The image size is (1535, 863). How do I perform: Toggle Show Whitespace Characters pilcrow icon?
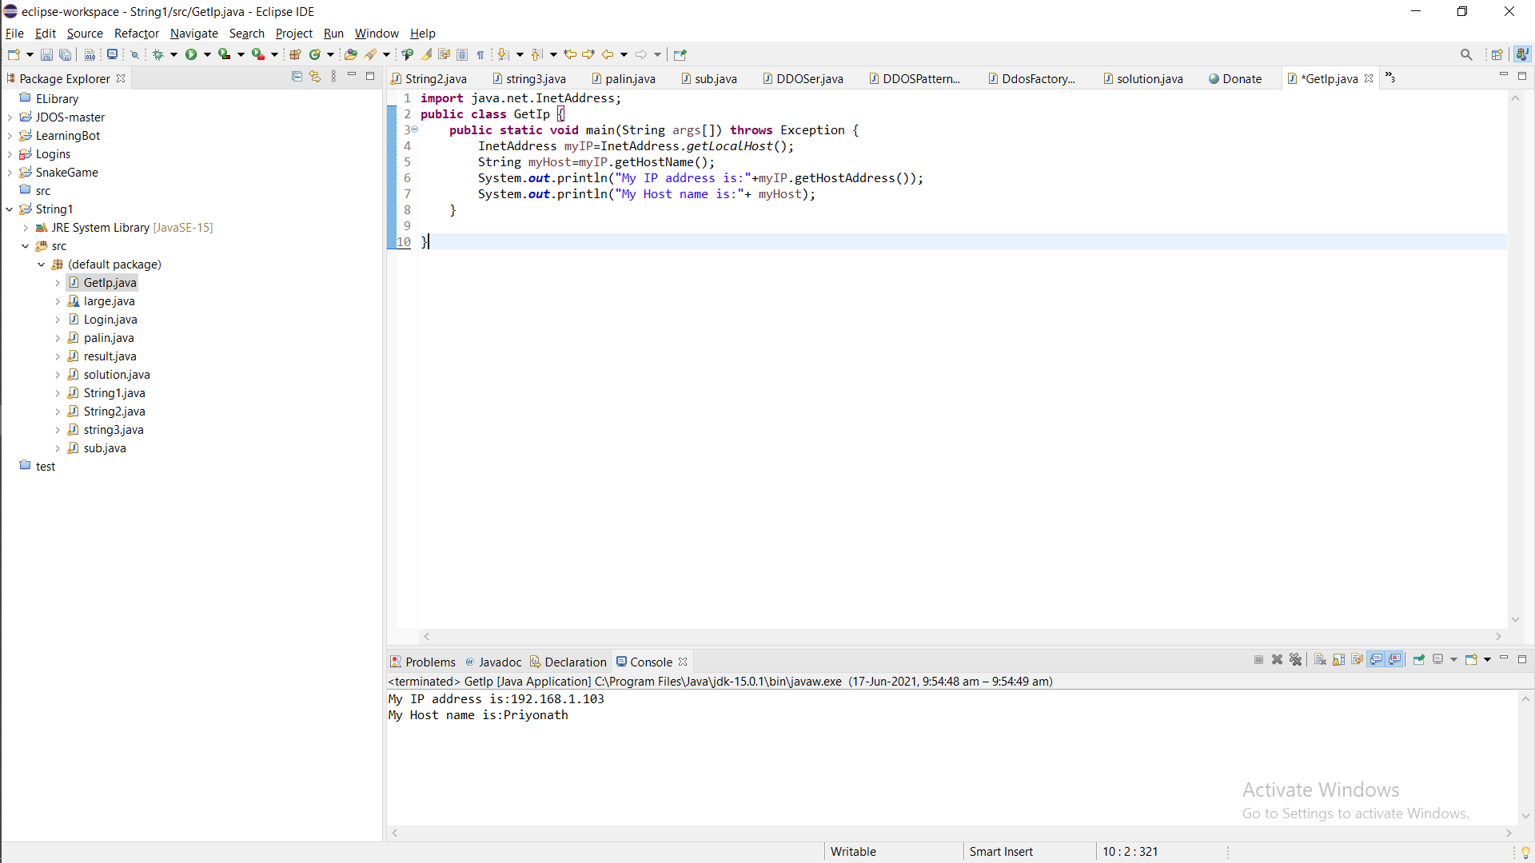tap(480, 54)
